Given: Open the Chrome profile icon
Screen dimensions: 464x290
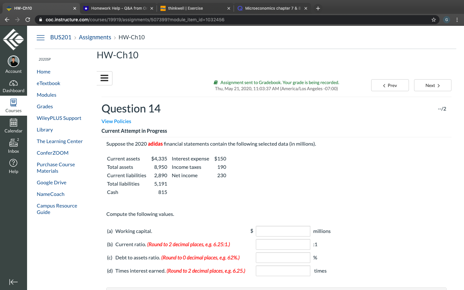Looking at the screenshot, I should coord(446,20).
